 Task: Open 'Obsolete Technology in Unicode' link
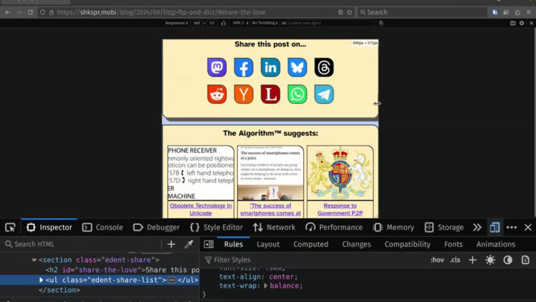pyautogui.click(x=201, y=209)
